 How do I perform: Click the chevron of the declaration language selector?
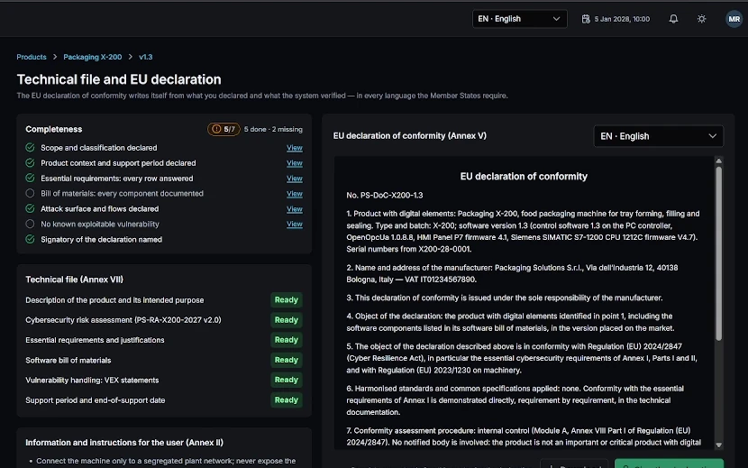[x=712, y=136]
